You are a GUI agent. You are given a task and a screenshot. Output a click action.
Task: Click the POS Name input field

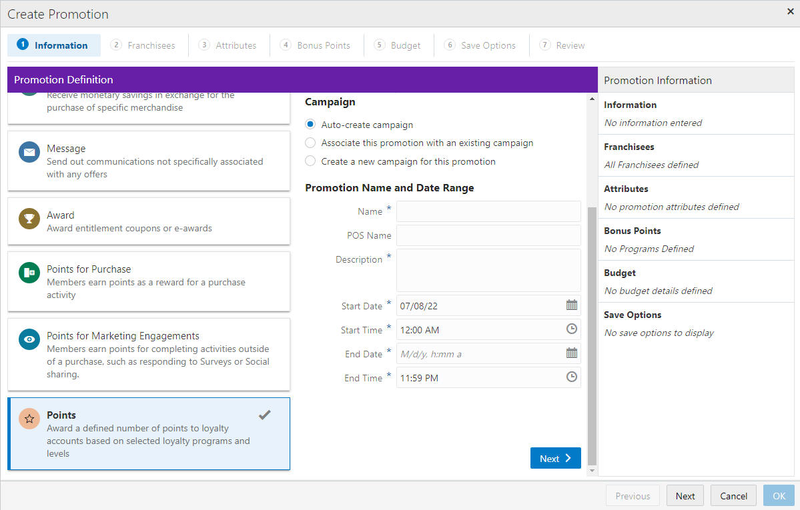pos(488,235)
